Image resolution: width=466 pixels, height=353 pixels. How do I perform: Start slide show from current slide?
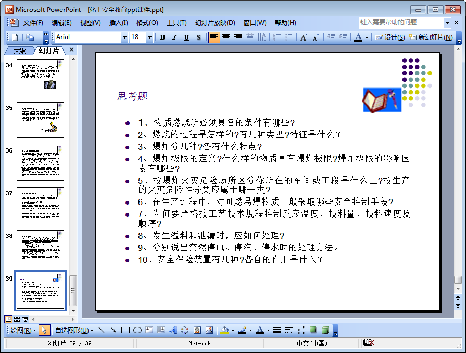tap(26, 319)
